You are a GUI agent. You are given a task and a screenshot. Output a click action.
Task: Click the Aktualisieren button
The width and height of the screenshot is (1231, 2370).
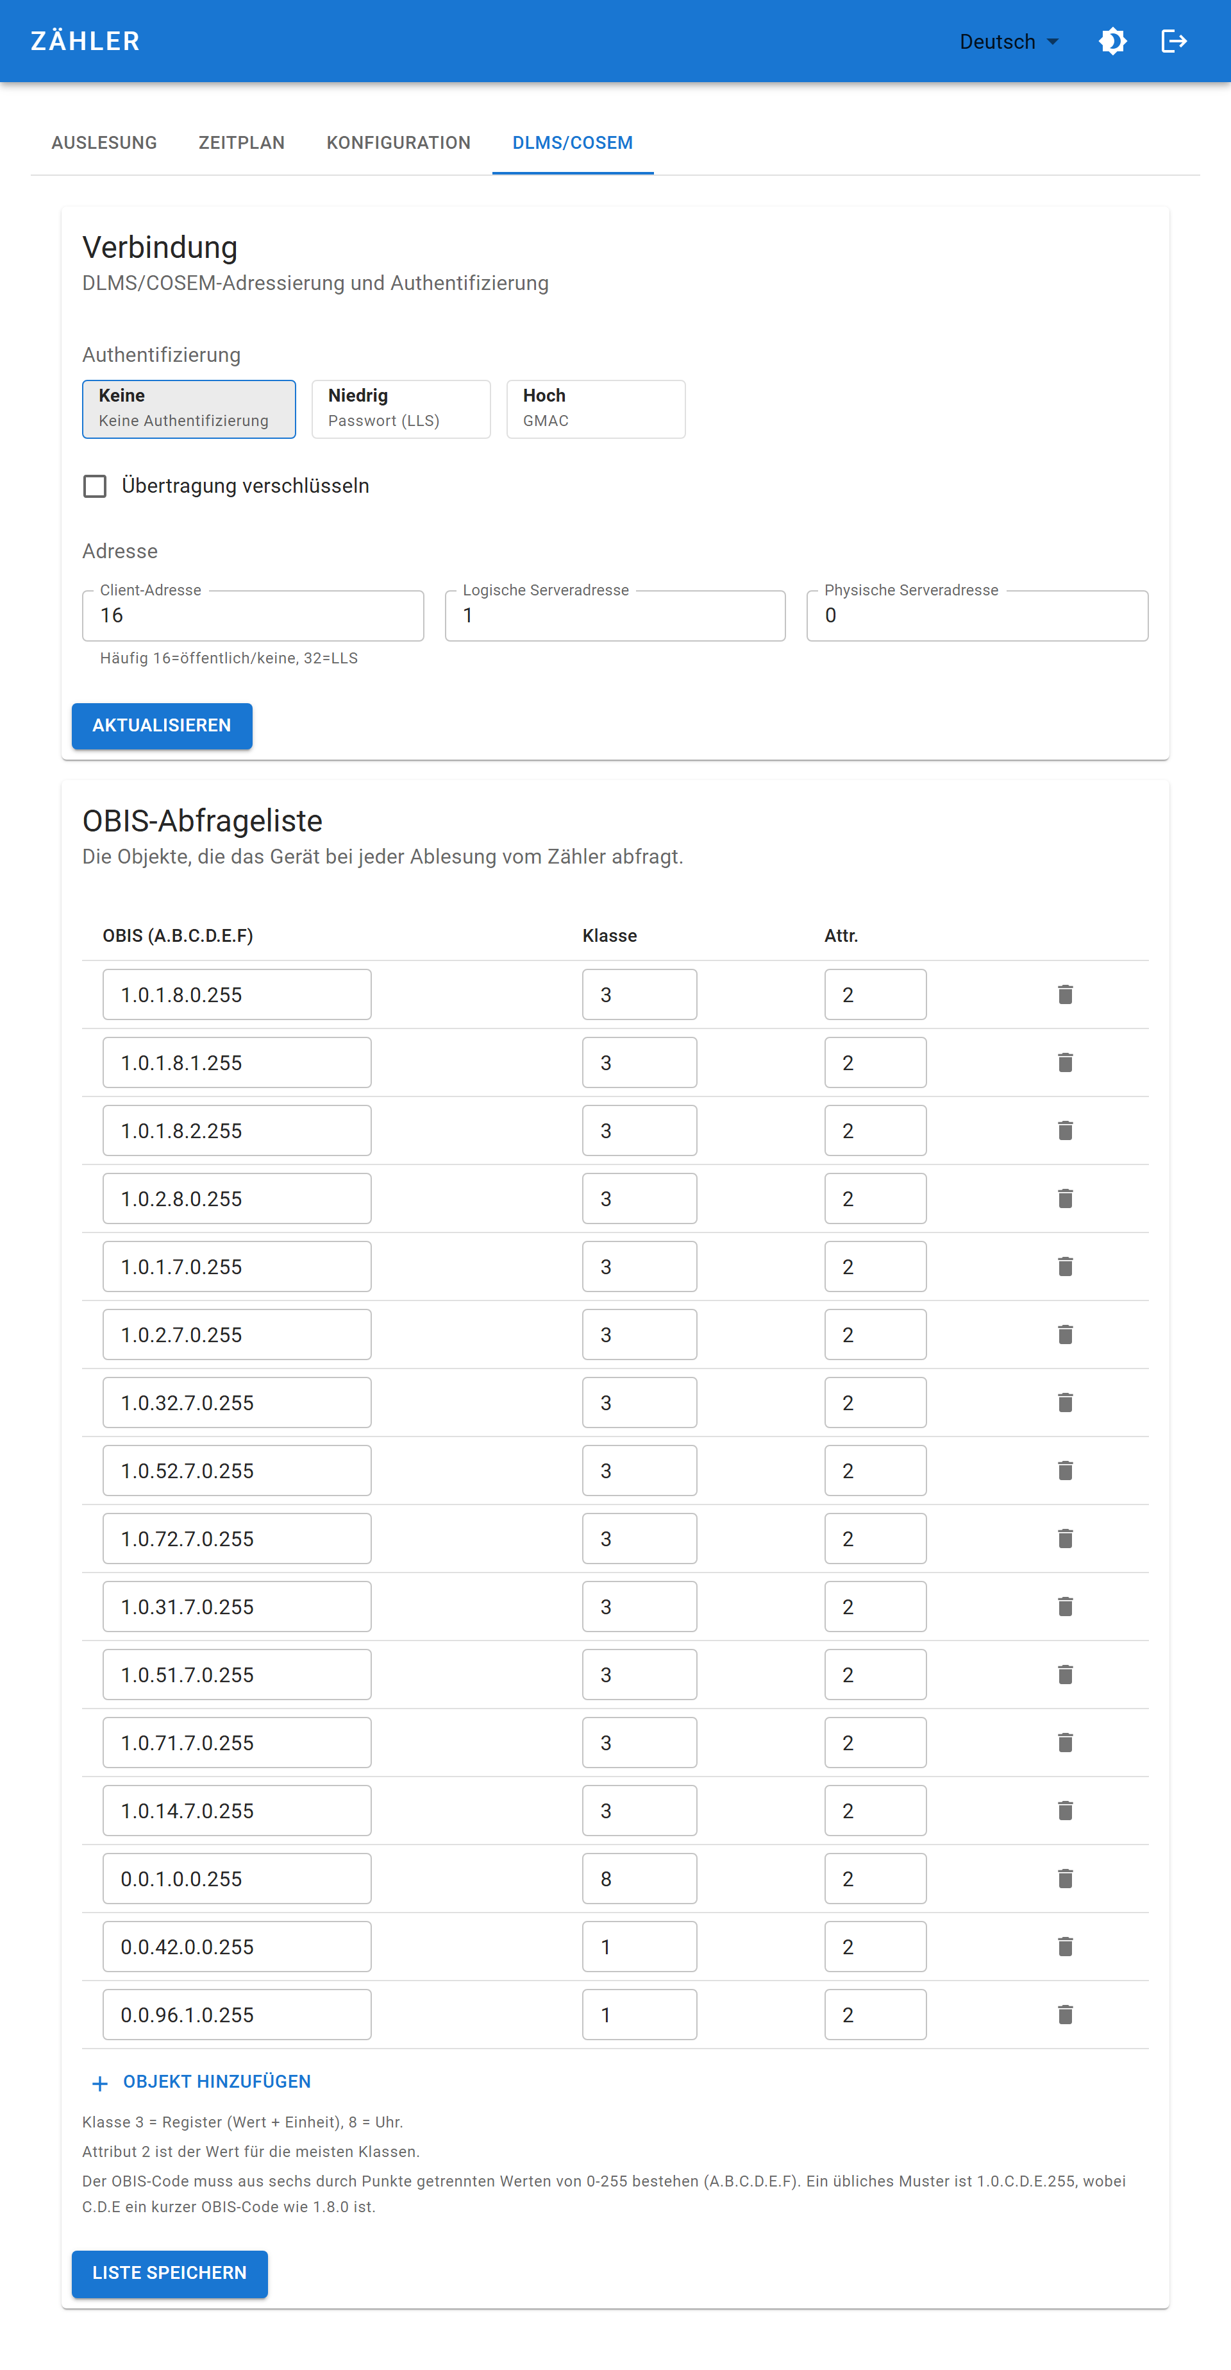pyautogui.click(x=162, y=726)
